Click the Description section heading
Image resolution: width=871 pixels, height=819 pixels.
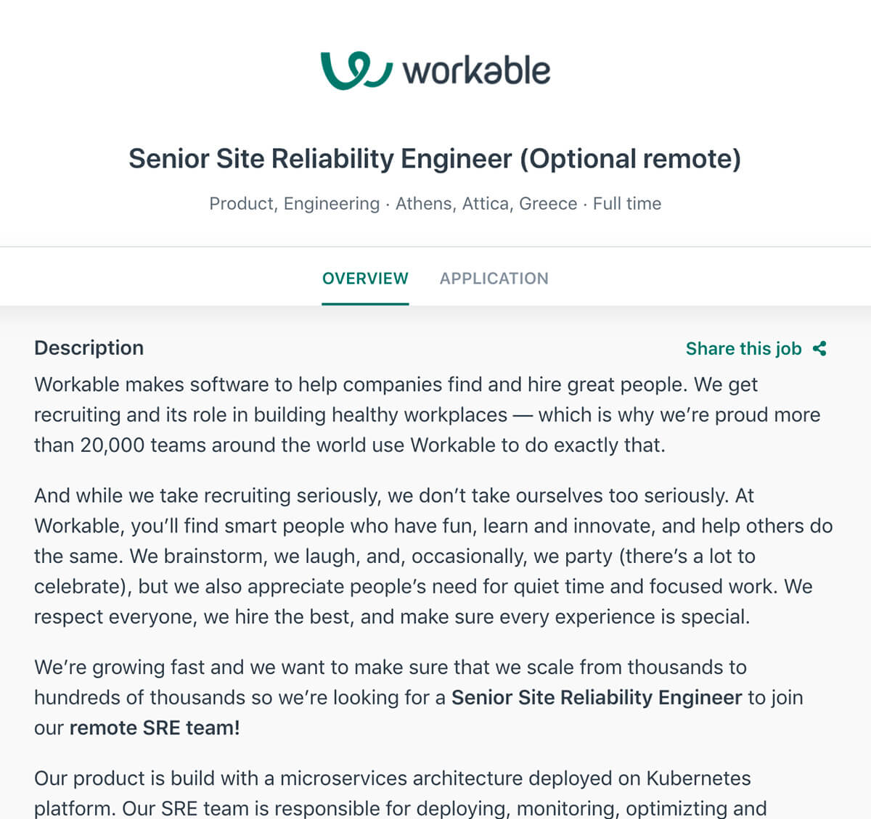(89, 348)
